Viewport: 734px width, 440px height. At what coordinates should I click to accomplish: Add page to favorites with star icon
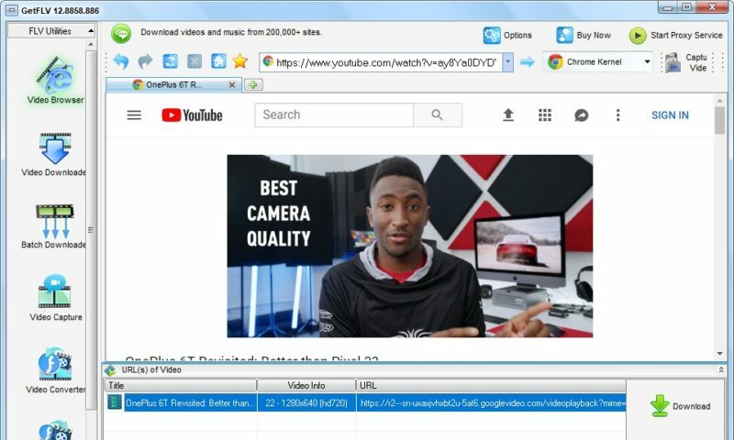click(240, 61)
